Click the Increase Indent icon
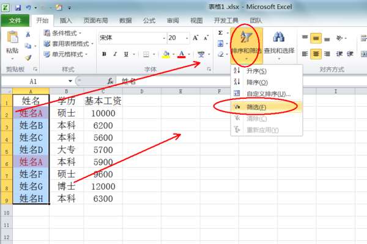367x244 pixels. (x=350, y=54)
